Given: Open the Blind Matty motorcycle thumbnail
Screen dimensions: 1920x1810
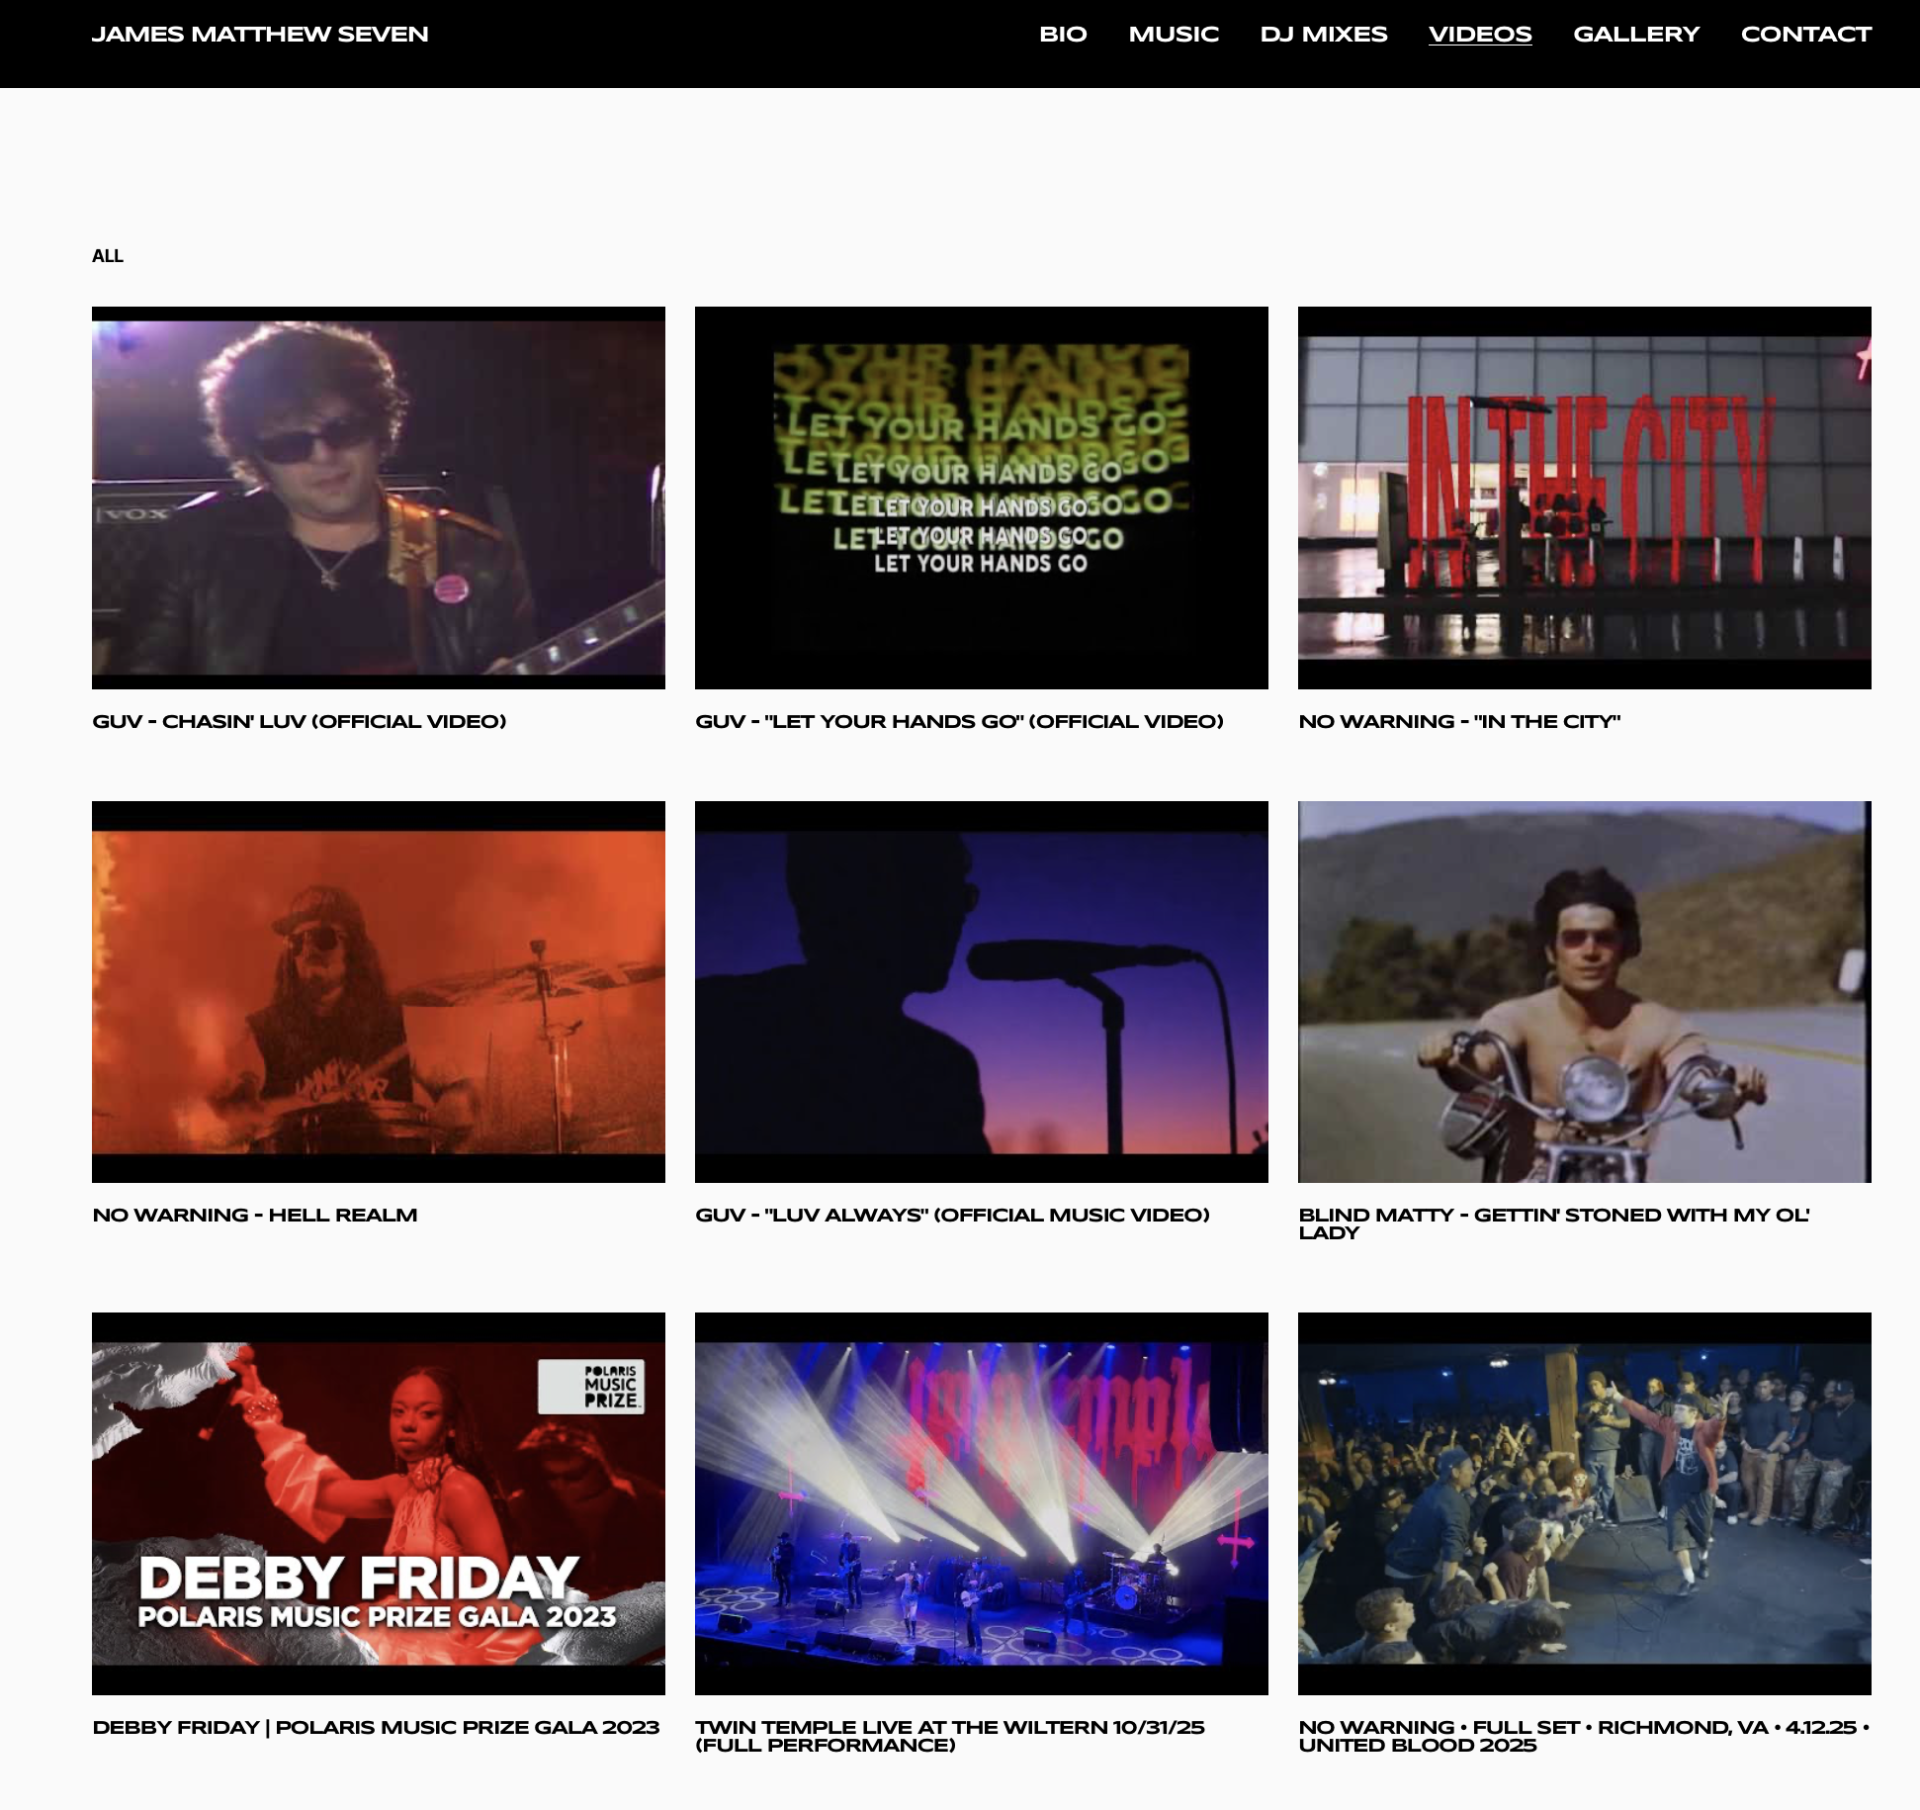Looking at the screenshot, I should click(x=1584, y=991).
